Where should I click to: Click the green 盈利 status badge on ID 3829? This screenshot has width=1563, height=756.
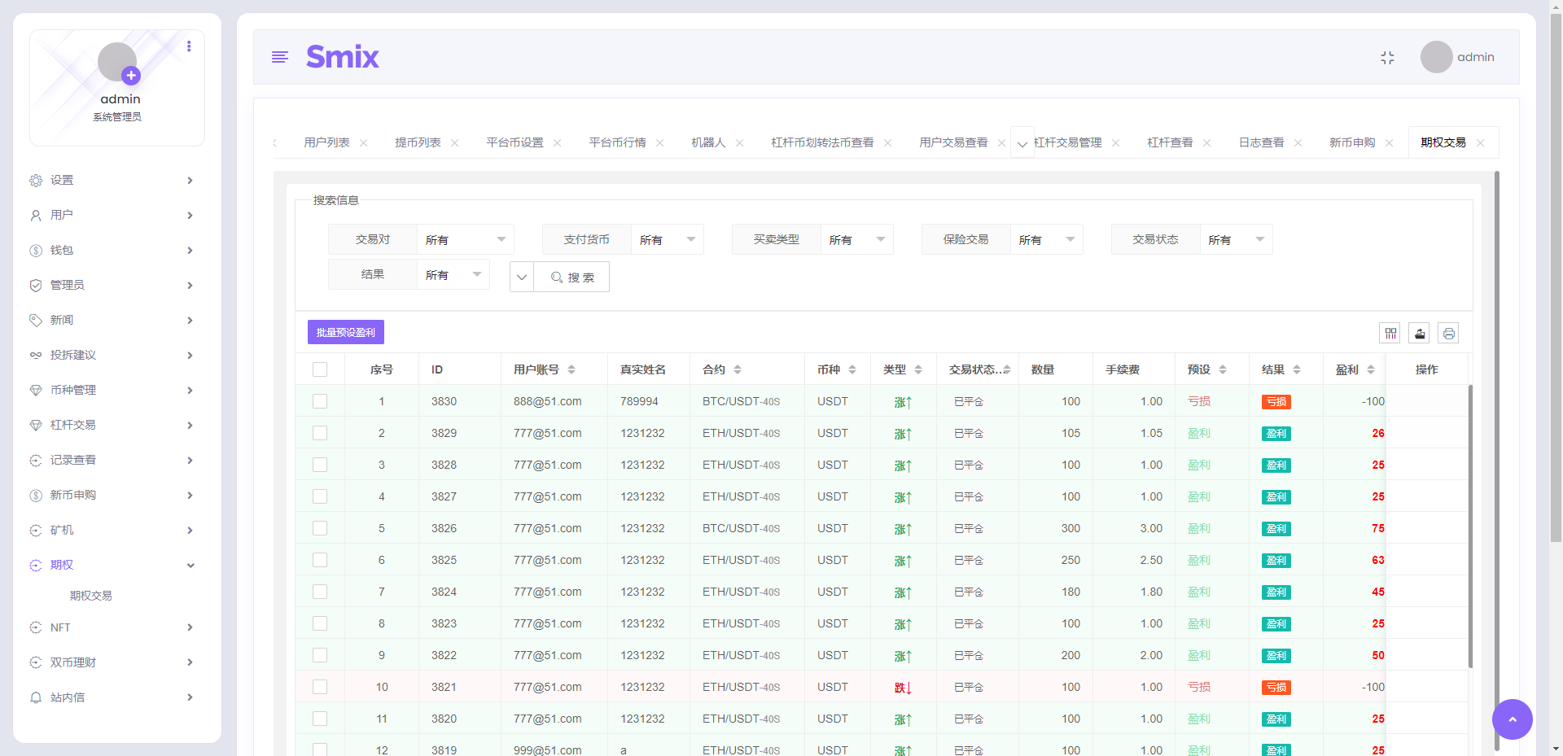pyautogui.click(x=1276, y=433)
